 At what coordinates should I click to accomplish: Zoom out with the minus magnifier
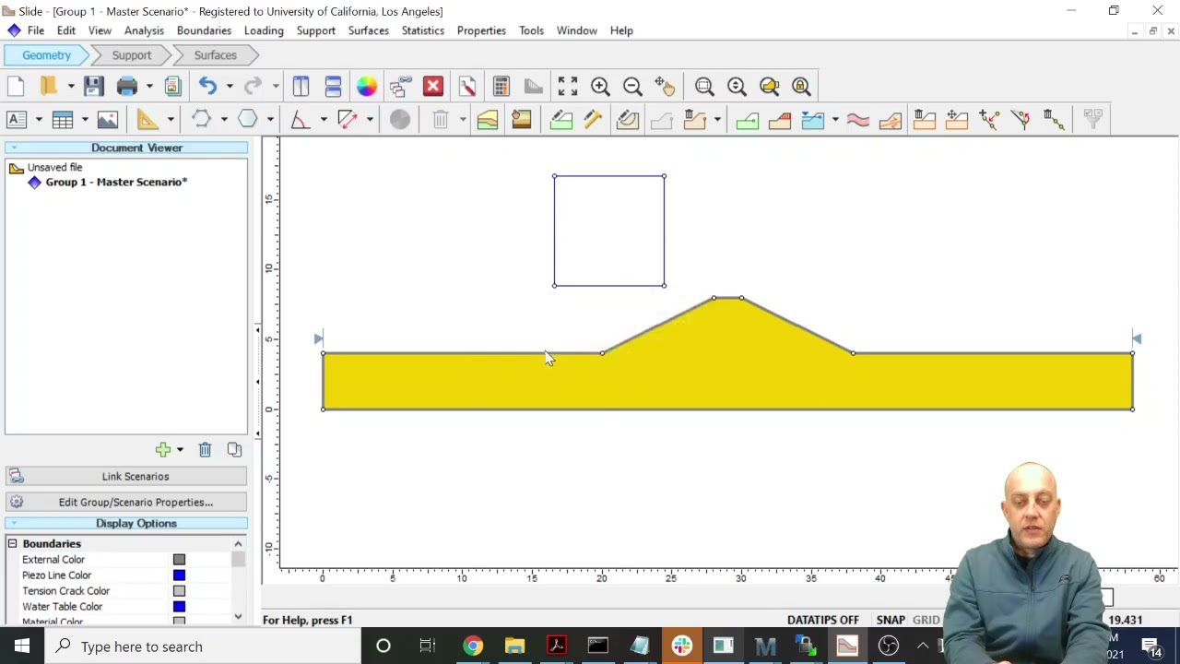(x=632, y=87)
